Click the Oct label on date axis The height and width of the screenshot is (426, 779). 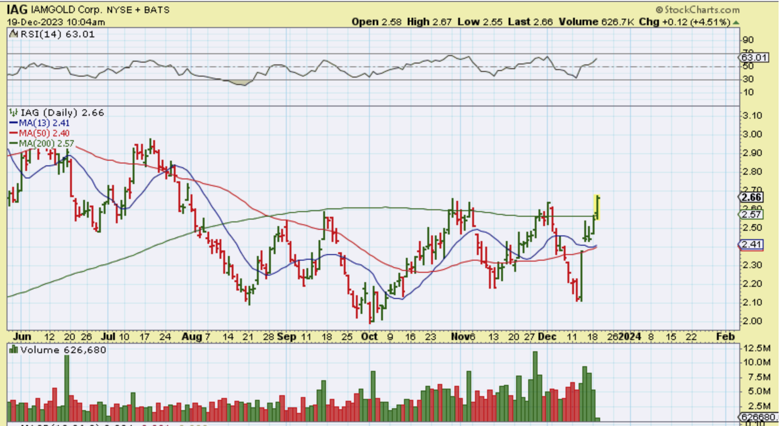(x=369, y=336)
